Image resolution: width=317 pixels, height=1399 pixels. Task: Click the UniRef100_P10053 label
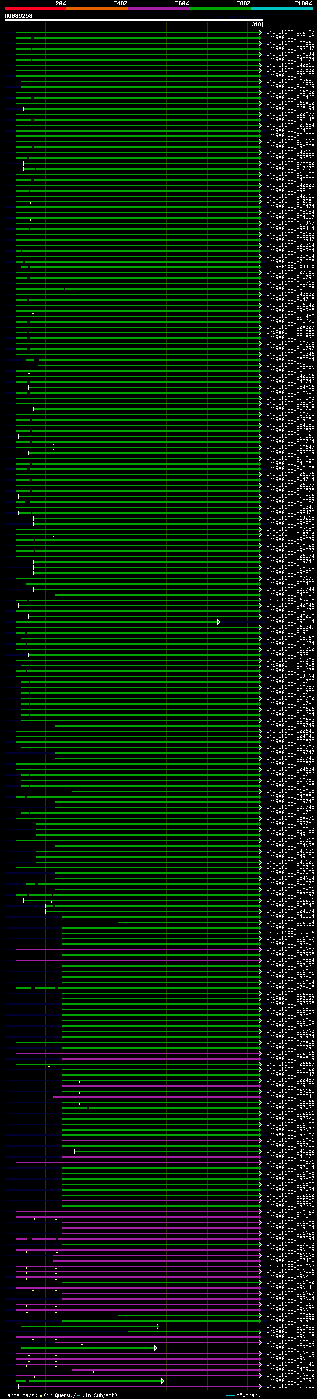pyautogui.click(x=290, y=1343)
